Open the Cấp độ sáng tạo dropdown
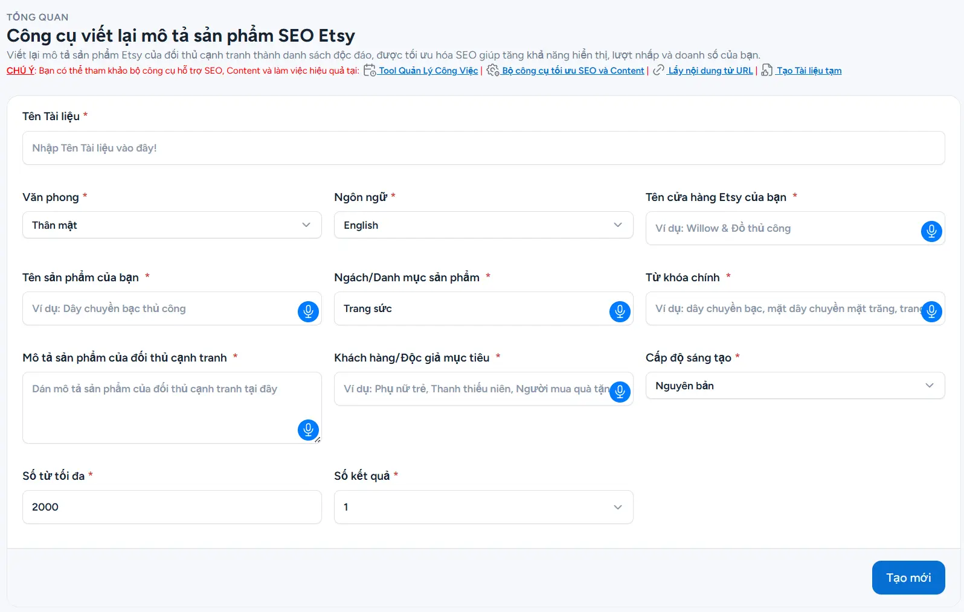The height and width of the screenshot is (612, 964). 795,386
